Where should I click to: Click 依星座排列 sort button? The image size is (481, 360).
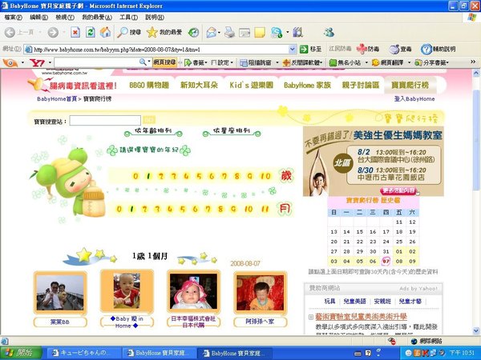pyautogui.click(x=232, y=132)
